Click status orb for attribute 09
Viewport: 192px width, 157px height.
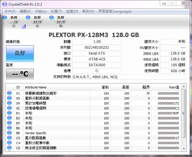[9, 103]
